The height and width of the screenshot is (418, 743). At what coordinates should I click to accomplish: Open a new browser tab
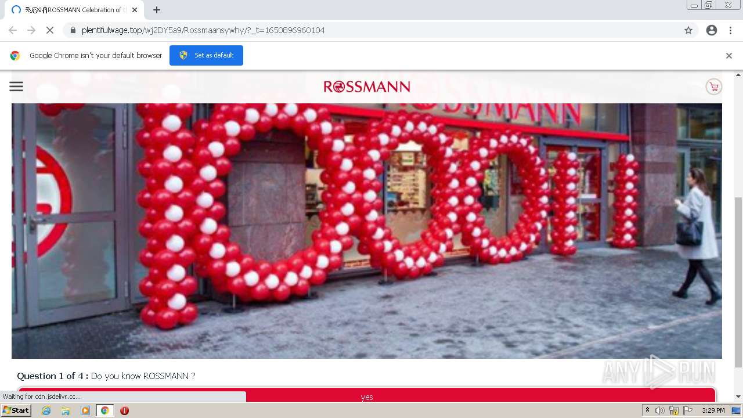click(157, 10)
